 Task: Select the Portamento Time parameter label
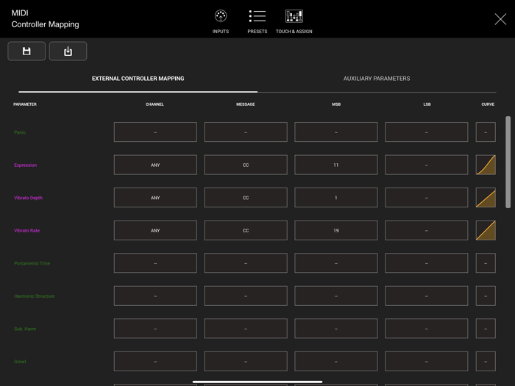[32, 263]
